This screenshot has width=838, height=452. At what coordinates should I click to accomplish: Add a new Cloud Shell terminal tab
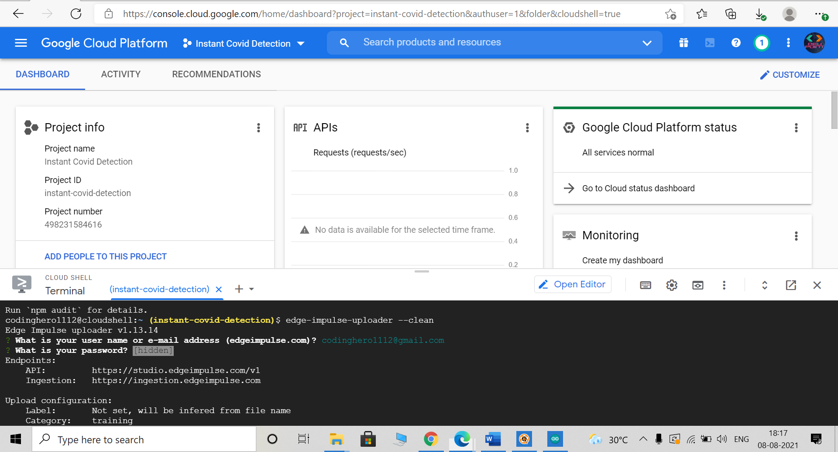[x=239, y=289]
